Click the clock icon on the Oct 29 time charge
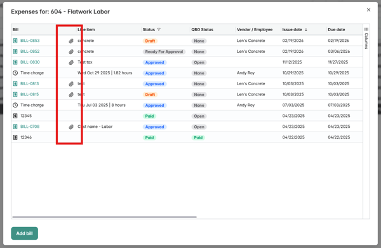This screenshot has height=248, width=381. [15, 72]
